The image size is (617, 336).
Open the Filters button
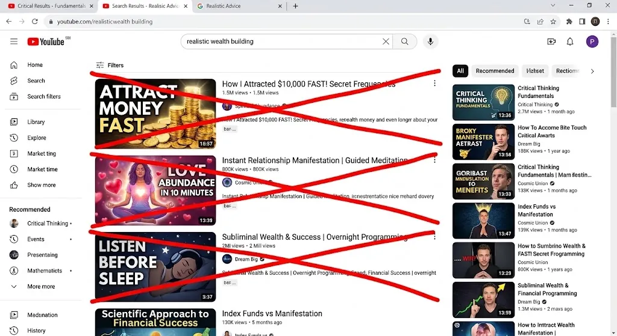pos(110,65)
